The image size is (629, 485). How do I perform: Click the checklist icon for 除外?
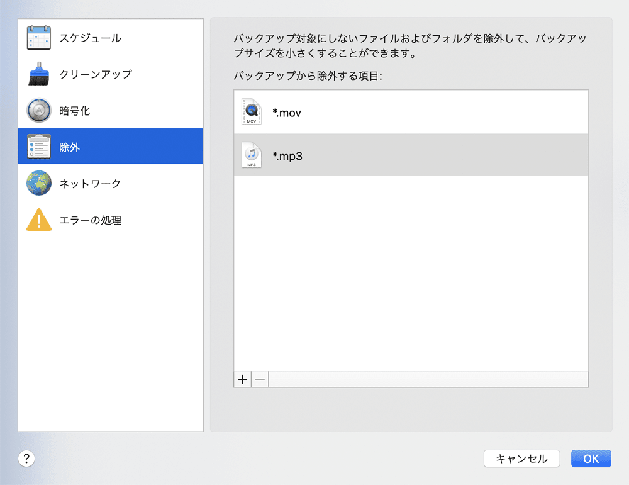tap(39, 147)
